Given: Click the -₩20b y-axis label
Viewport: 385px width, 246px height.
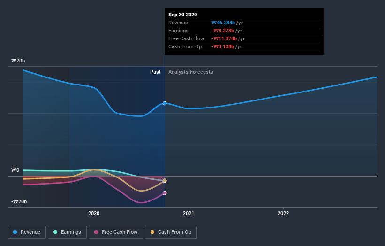Looking at the screenshot, I should (19, 201).
